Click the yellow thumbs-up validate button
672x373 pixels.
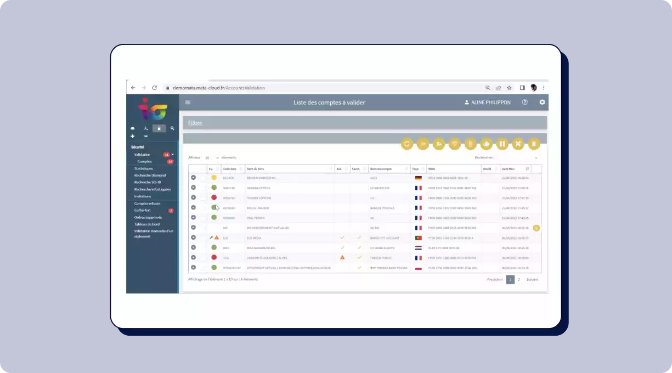(486, 144)
